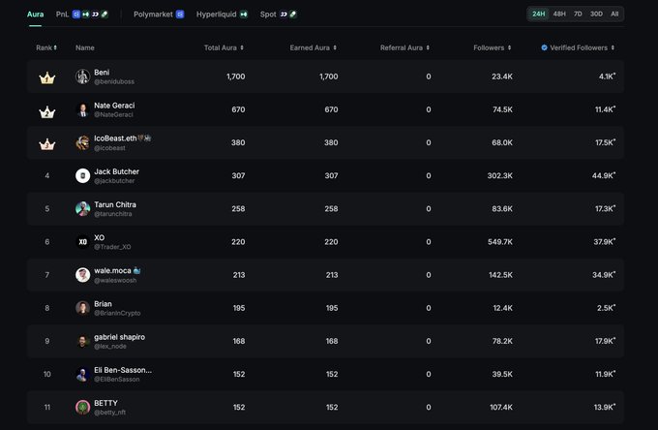Open the @tarunchitra handle link
Screen dimensions: 658x430
(113, 214)
